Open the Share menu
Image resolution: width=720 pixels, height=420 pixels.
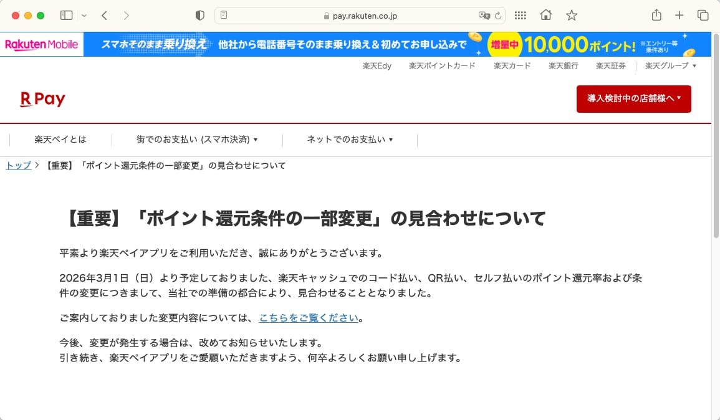656,16
